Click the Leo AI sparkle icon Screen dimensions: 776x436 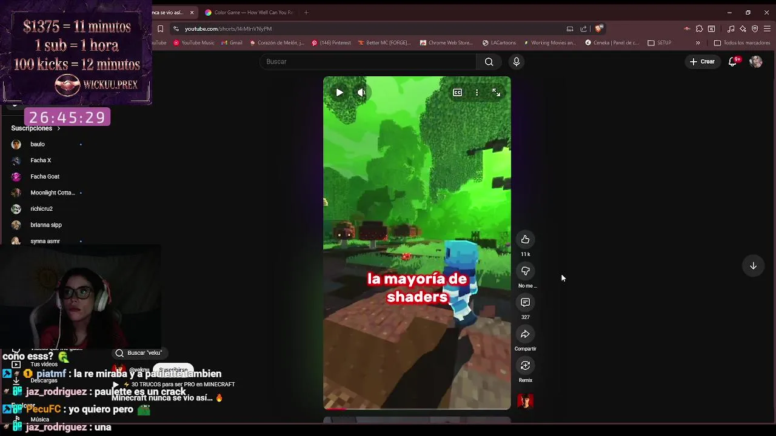[743, 28]
